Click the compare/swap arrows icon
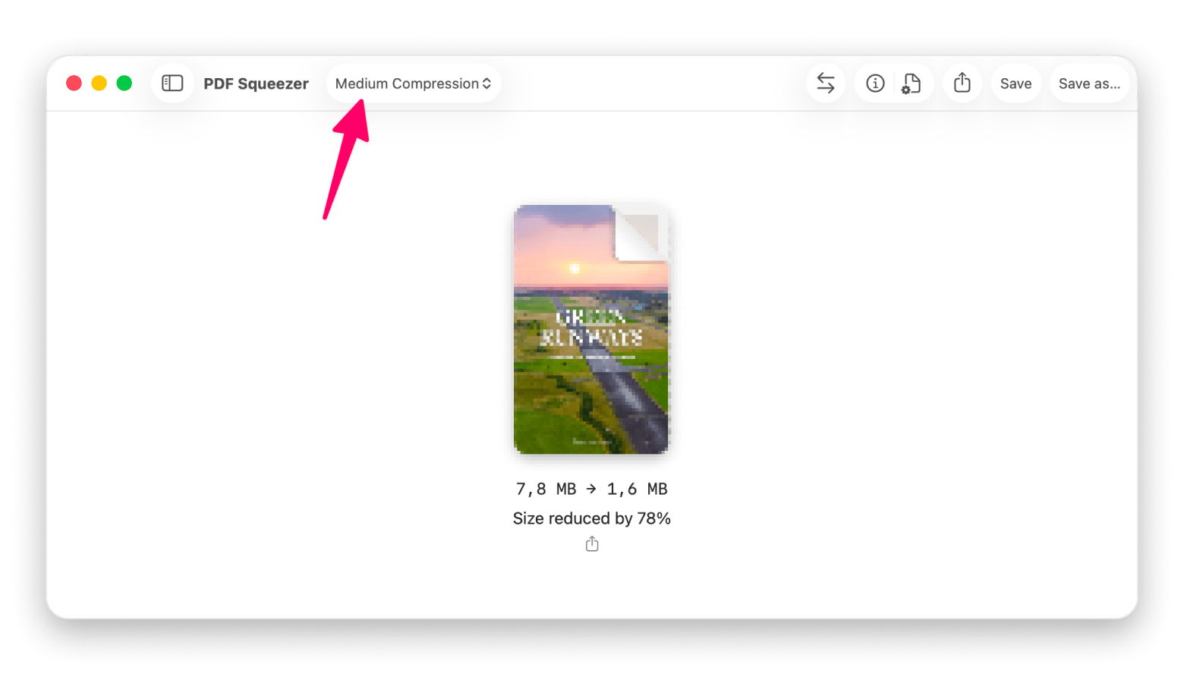Viewport: 1184px width, 680px height. point(826,83)
